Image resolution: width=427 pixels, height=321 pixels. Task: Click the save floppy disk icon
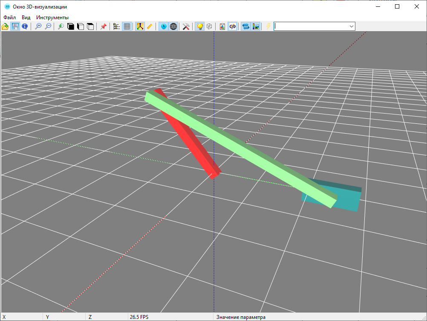click(x=15, y=26)
